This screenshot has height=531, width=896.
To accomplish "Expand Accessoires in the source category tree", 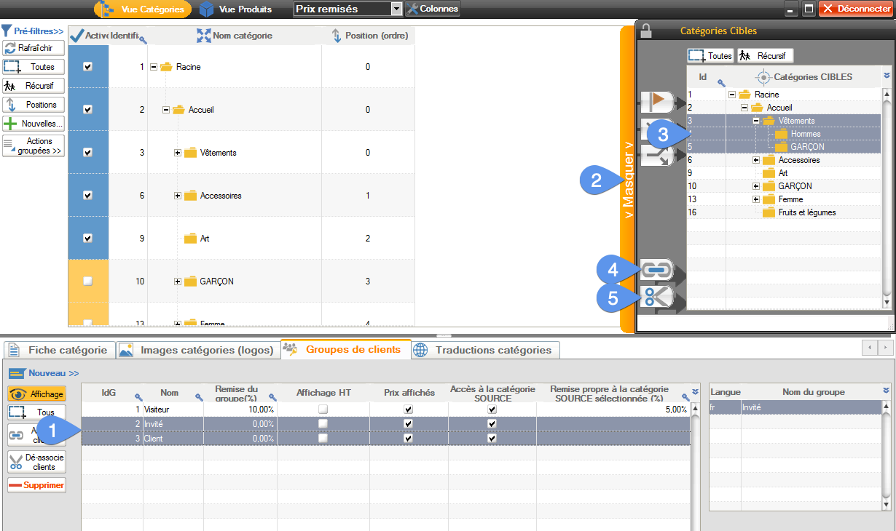I will click(x=178, y=196).
